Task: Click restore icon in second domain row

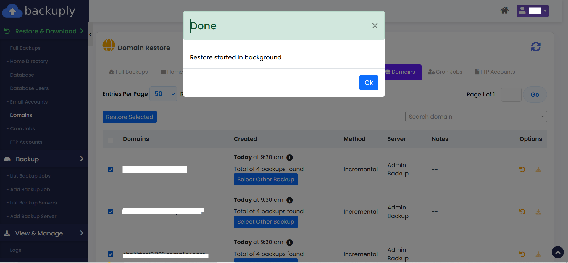Action: click(x=522, y=212)
